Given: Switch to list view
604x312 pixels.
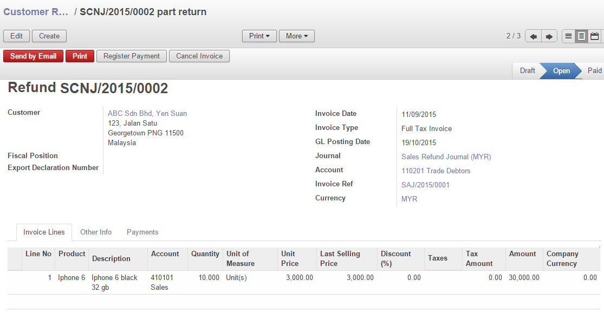Looking at the screenshot, I should tap(568, 36).
